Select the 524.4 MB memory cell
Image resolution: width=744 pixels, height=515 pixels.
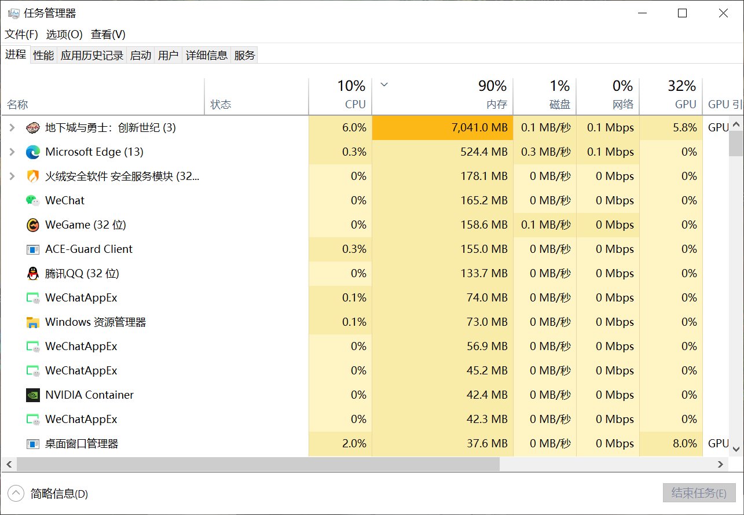click(x=442, y=152)
